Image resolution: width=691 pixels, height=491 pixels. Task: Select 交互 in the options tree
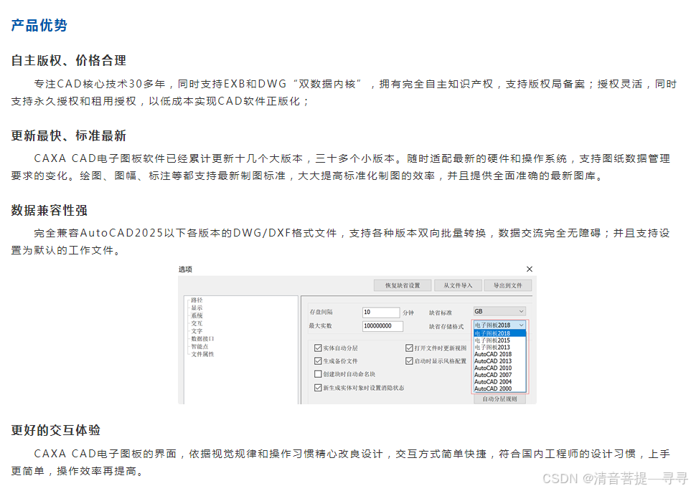pyautogui.click(x=197, y=323)
